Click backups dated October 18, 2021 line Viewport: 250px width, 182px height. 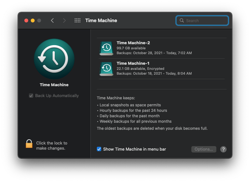click(x=154, y=73)
